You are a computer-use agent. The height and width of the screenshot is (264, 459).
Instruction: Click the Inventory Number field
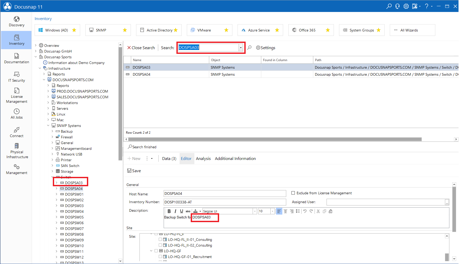click(x=225, y=202)
